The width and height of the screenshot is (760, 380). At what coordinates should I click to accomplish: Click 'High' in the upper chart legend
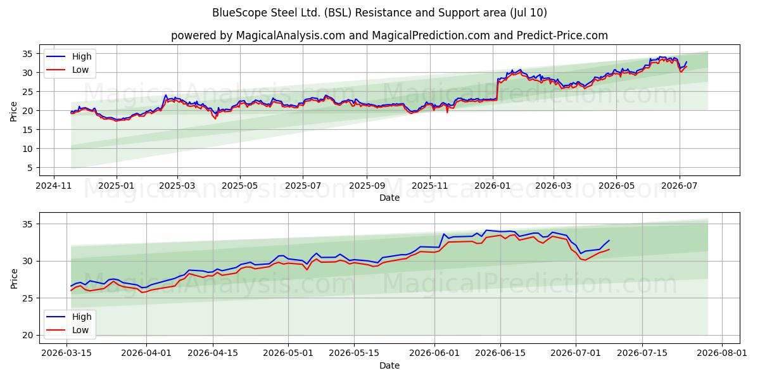(x=82, y=57)
